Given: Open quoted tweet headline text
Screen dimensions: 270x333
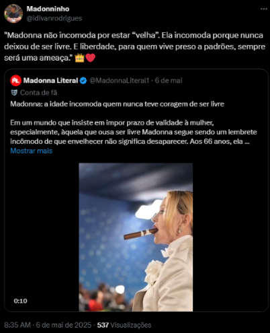Looking at the screenshot, I should (117, 104).
